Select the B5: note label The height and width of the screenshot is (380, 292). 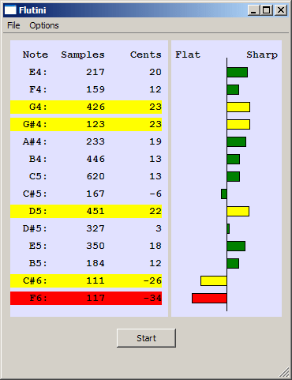tap(38, 263)
